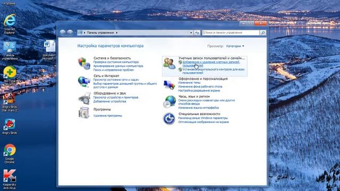Click Удаление программы link
Image resolution: width=340 pixels, height=191 pixels.
click(x=107, y=116)
